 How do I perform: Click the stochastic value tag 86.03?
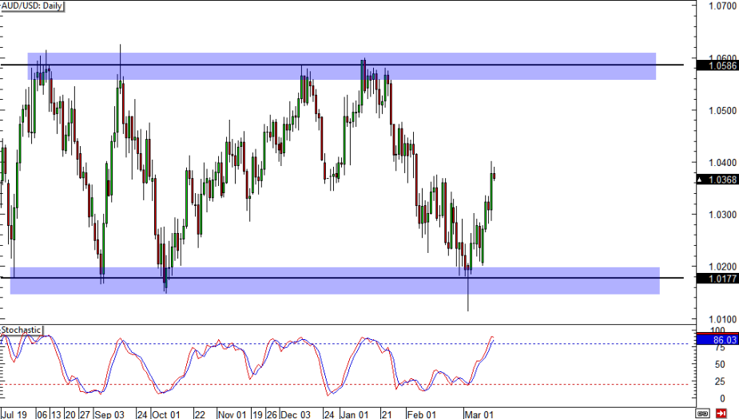717,339
